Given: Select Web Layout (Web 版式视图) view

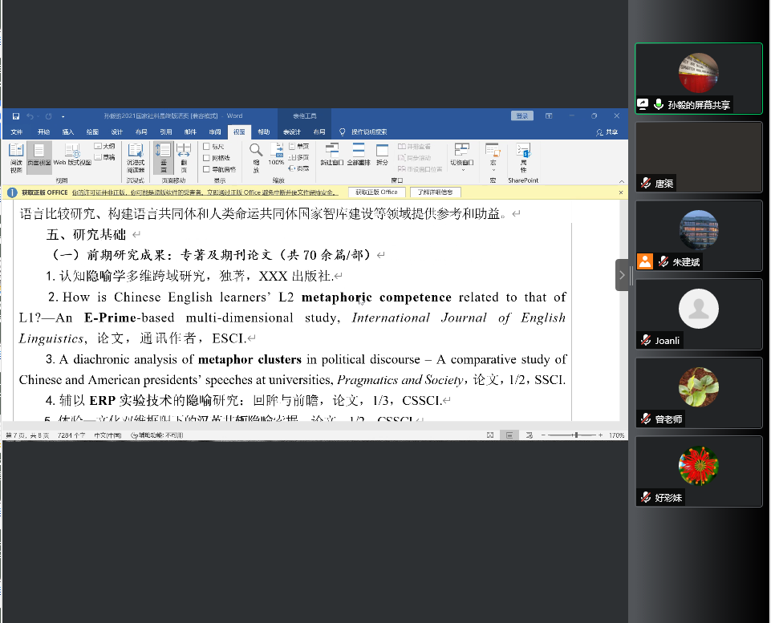Looking at the screenshot, I should 71,157.
